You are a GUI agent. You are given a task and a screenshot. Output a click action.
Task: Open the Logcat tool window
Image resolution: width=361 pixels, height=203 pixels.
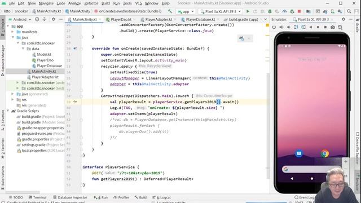162,197
